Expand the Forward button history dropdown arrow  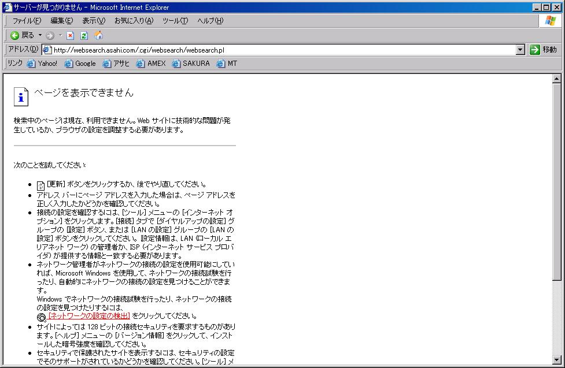(x=60, y=35)
